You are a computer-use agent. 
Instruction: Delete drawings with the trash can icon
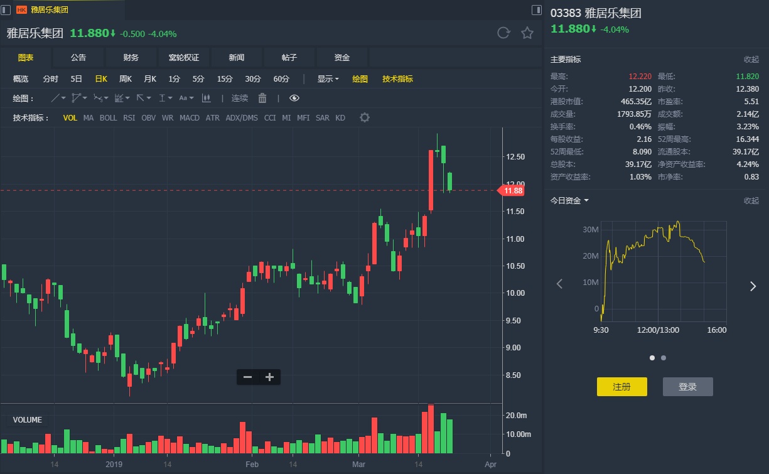click(262, 98)
